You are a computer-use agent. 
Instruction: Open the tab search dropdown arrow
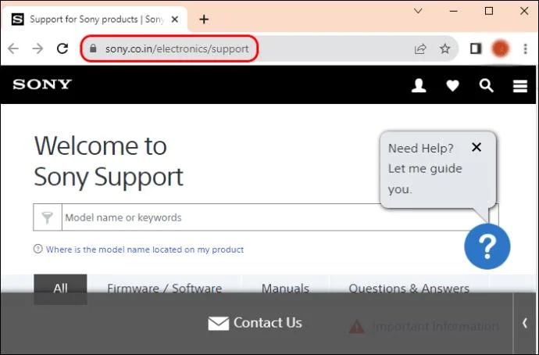pyautogui.click(x=418, y=11)
